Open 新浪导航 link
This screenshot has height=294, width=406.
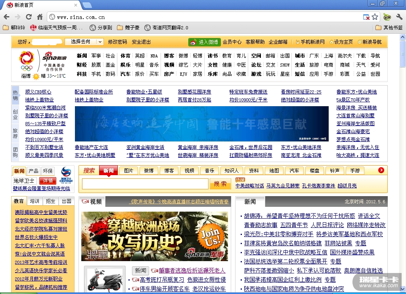pos(370,42)
